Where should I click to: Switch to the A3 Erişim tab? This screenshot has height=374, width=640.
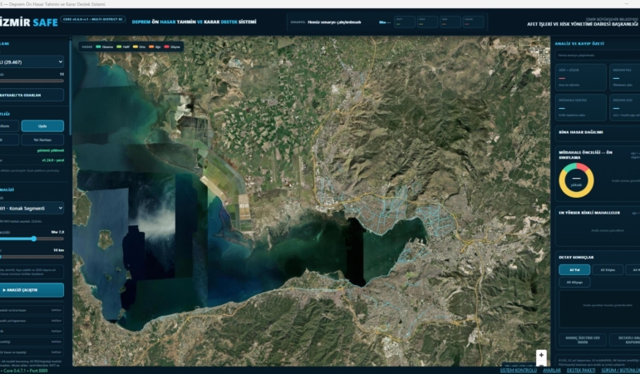tap(608, 270)
